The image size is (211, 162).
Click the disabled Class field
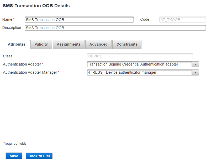coord(140,56)
